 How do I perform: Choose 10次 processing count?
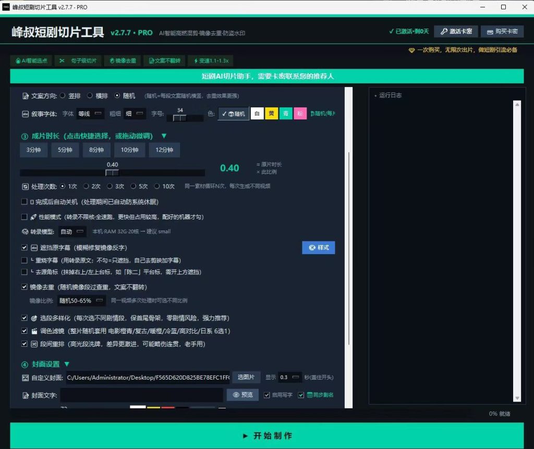tap(157, 186)
